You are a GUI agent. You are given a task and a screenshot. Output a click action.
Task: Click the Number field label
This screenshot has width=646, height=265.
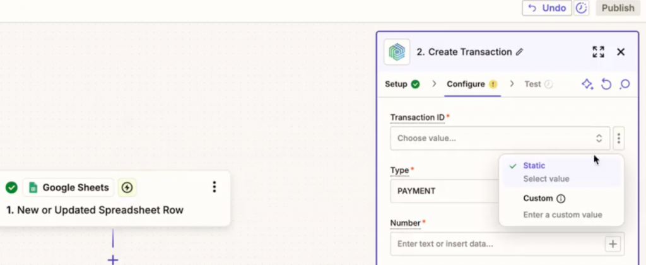point(406,223)
